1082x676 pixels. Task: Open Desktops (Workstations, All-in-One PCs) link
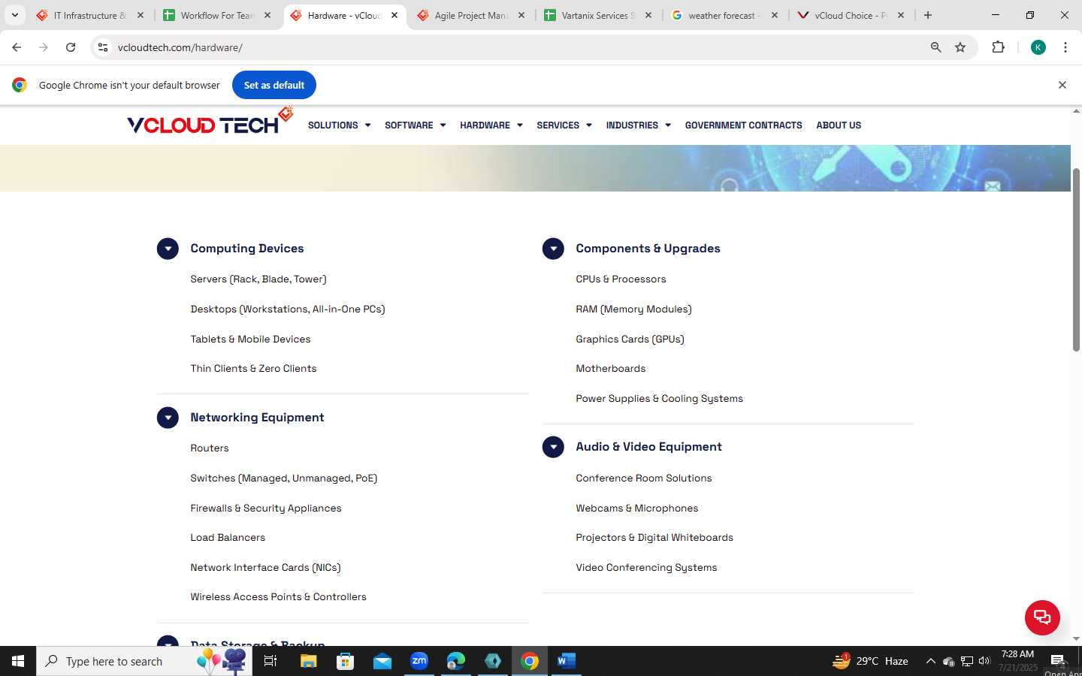coord(288,309)
